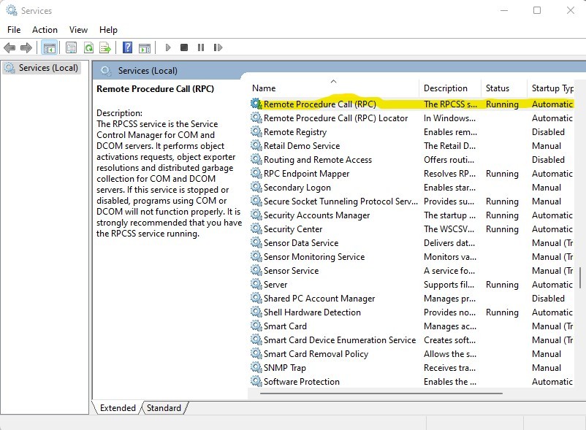Screen dimensions: 586x430
Task: Select Sensor Monitoring Service row
Action: click(411, 257)
